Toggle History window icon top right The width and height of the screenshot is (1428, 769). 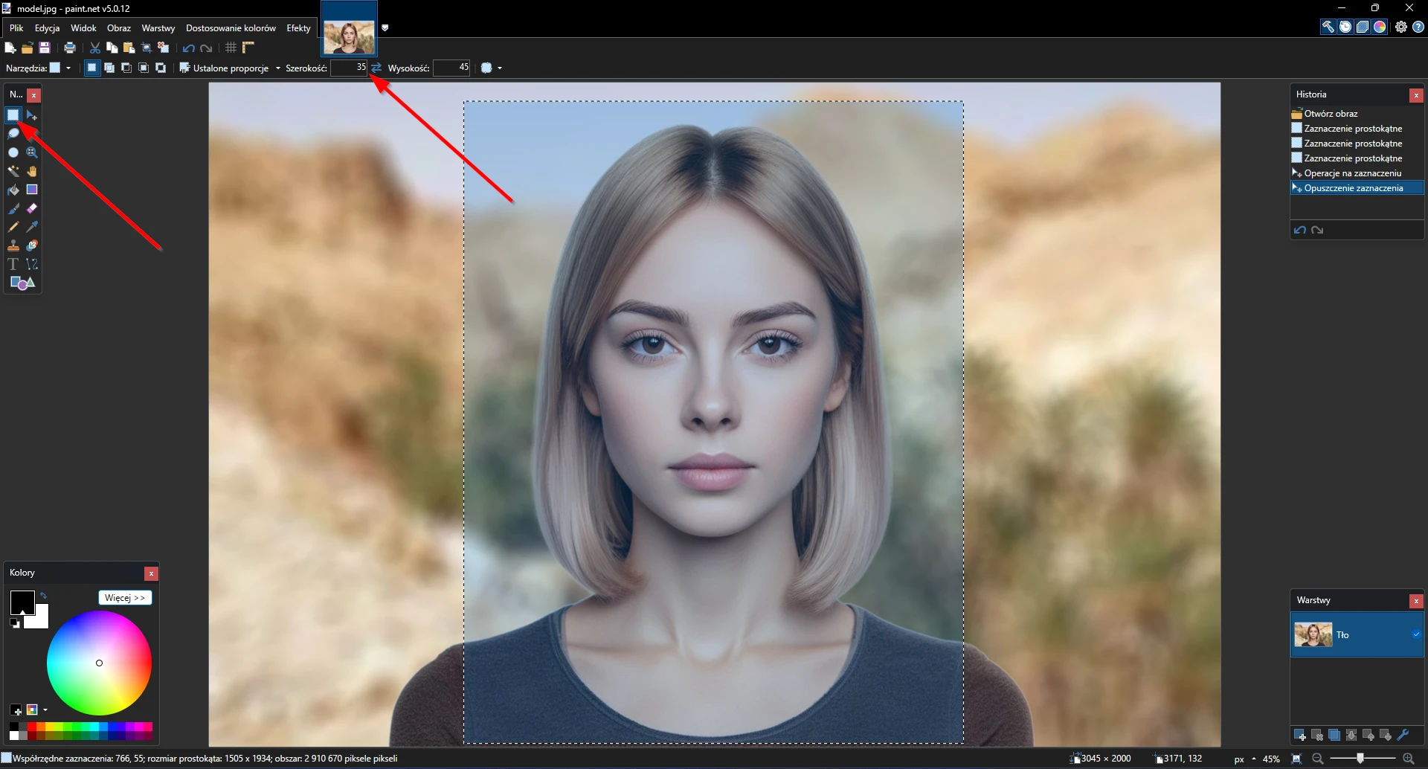point(1345,28)
